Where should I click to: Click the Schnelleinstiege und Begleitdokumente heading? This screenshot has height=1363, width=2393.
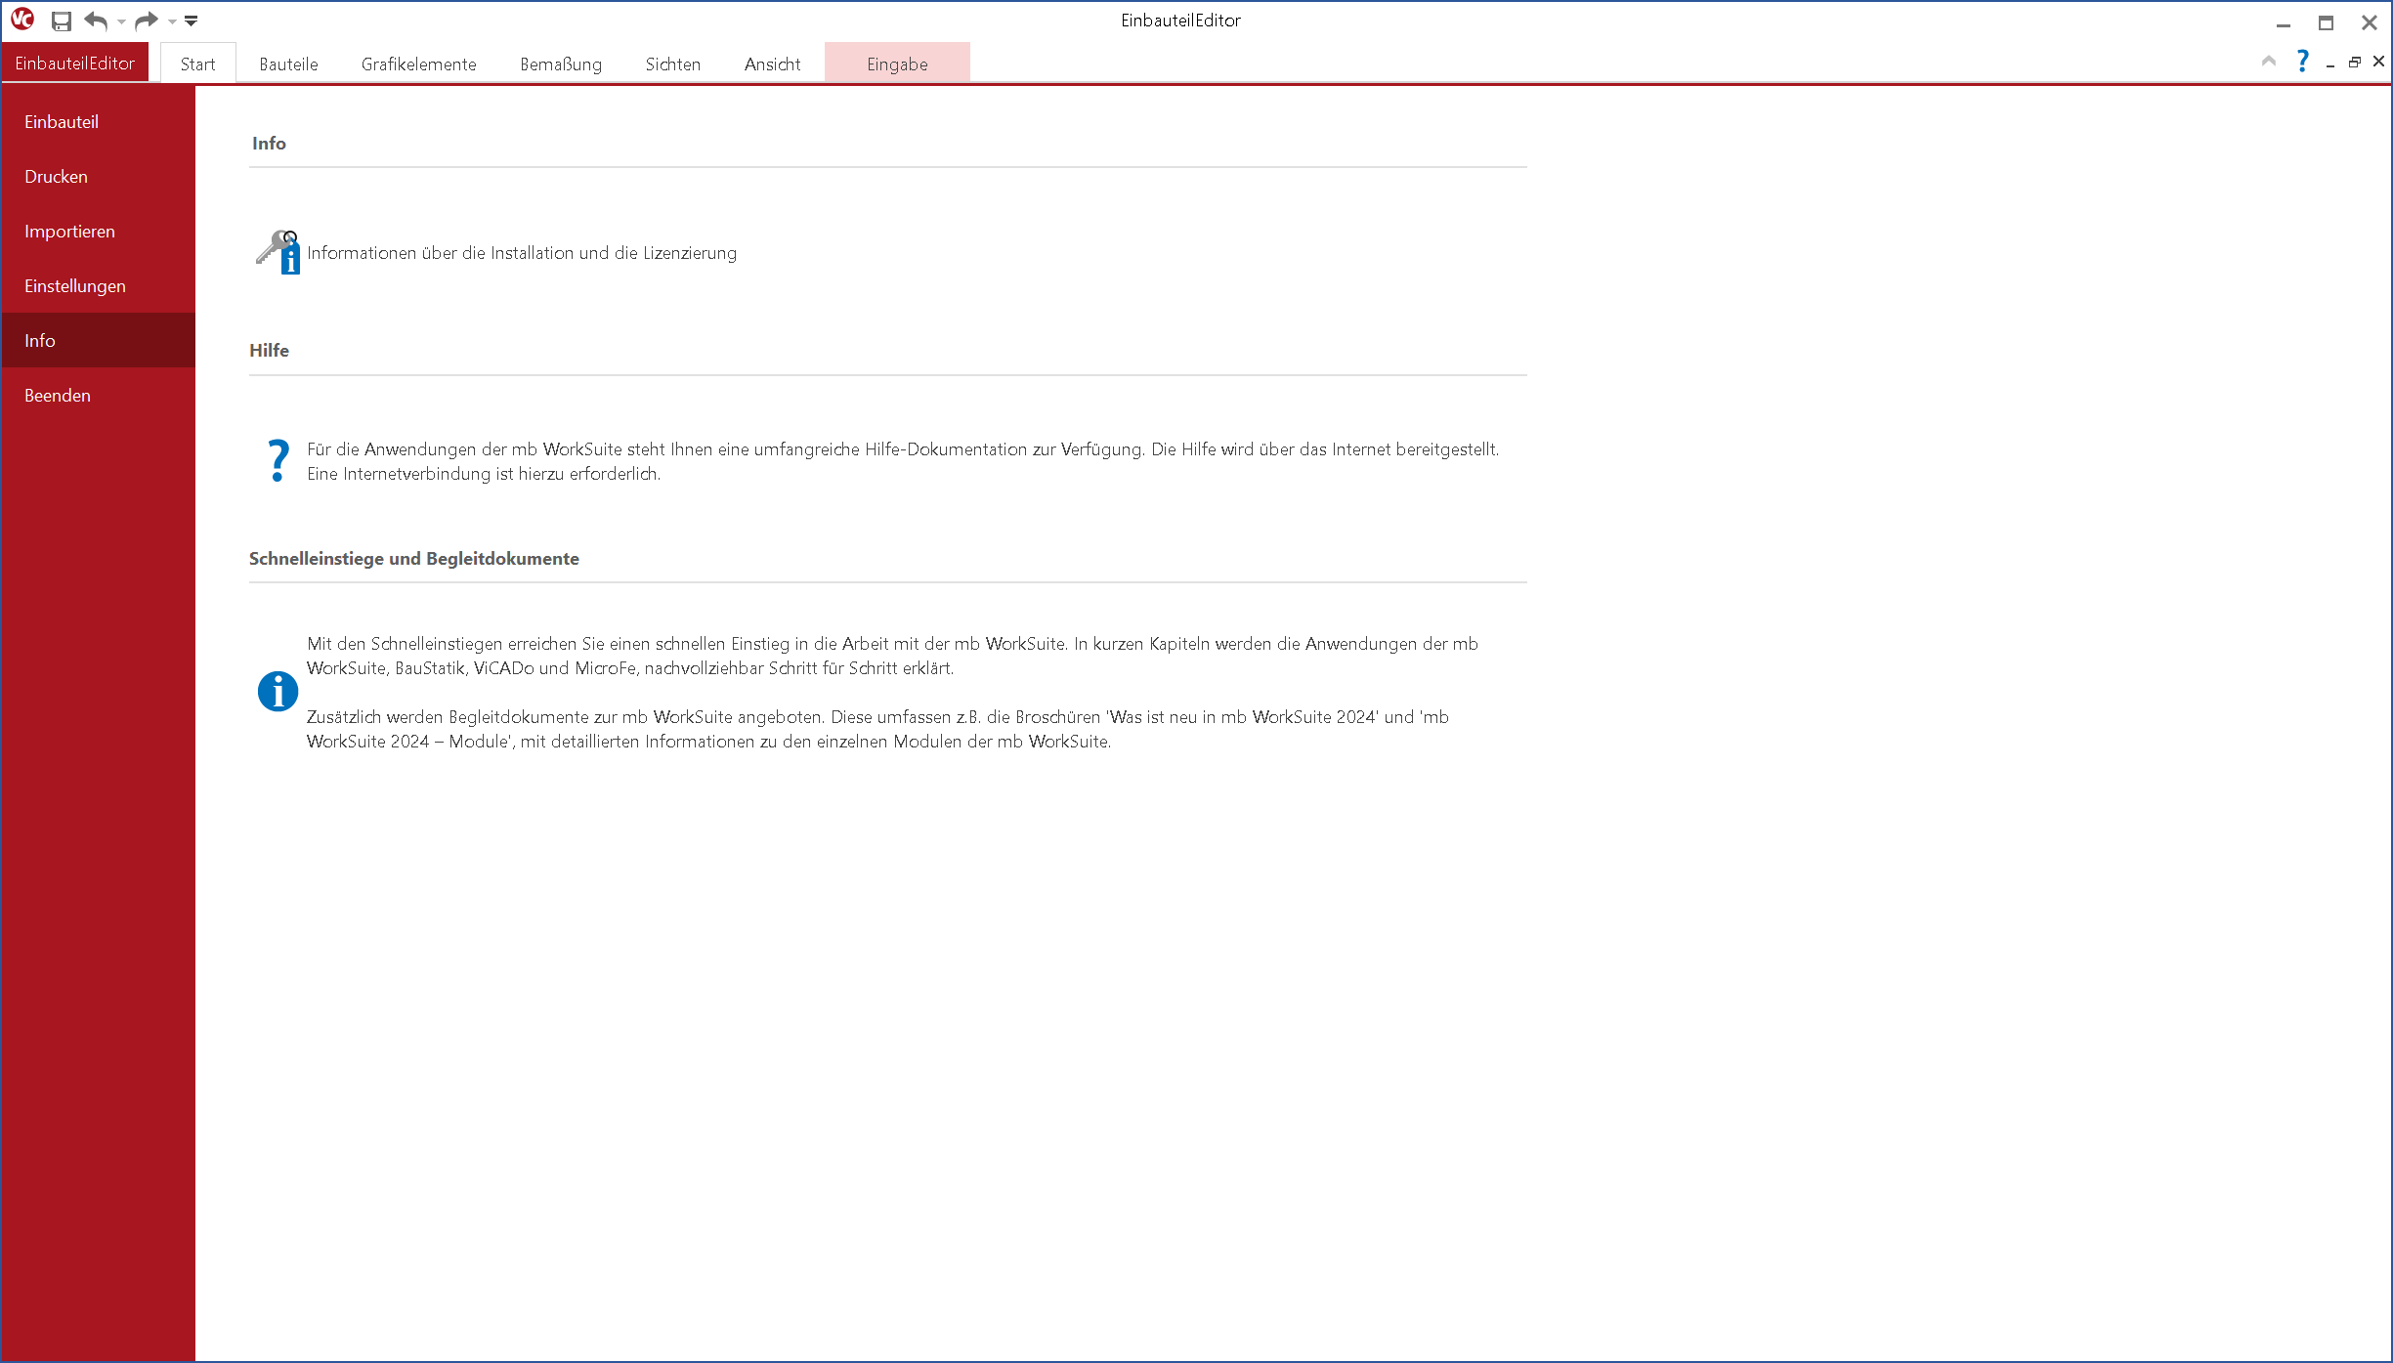(x=414, y=559)
